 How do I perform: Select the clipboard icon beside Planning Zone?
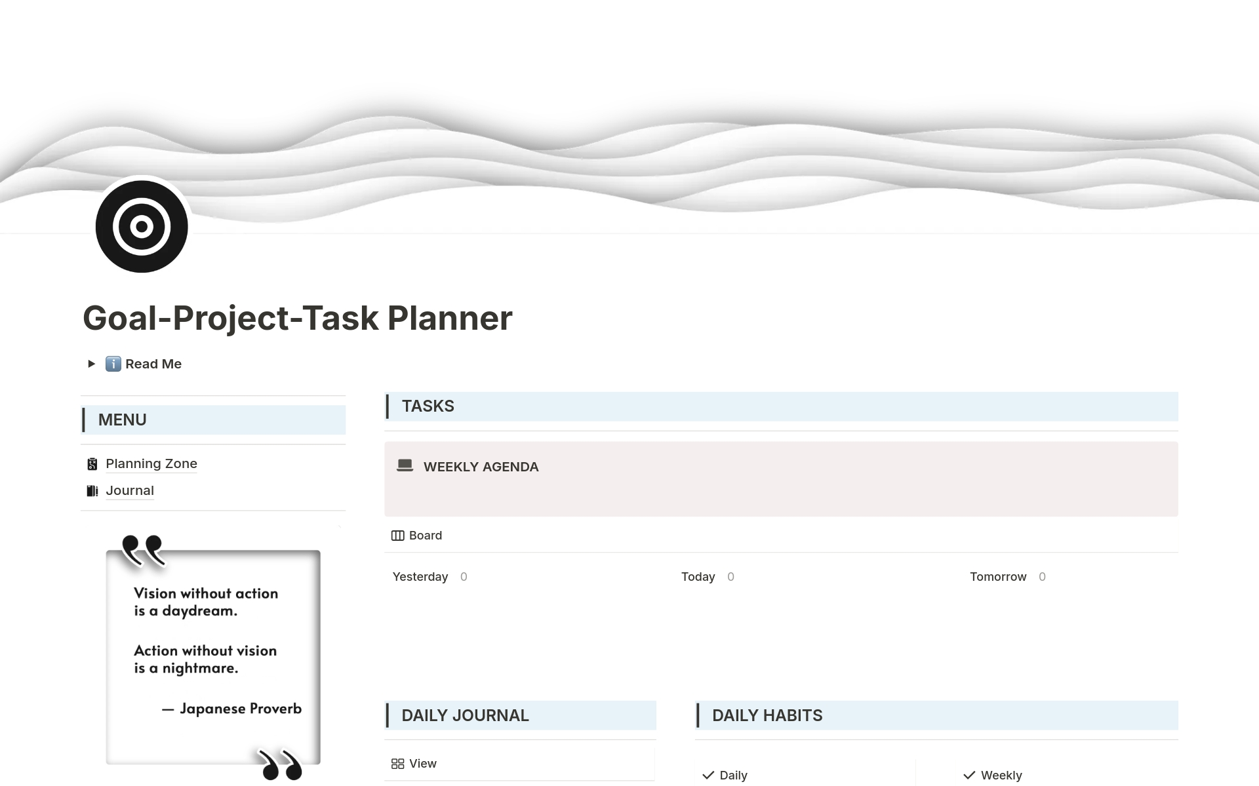pos(92,463)
